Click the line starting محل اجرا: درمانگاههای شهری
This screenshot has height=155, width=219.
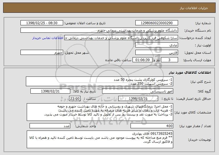[115, 107]
